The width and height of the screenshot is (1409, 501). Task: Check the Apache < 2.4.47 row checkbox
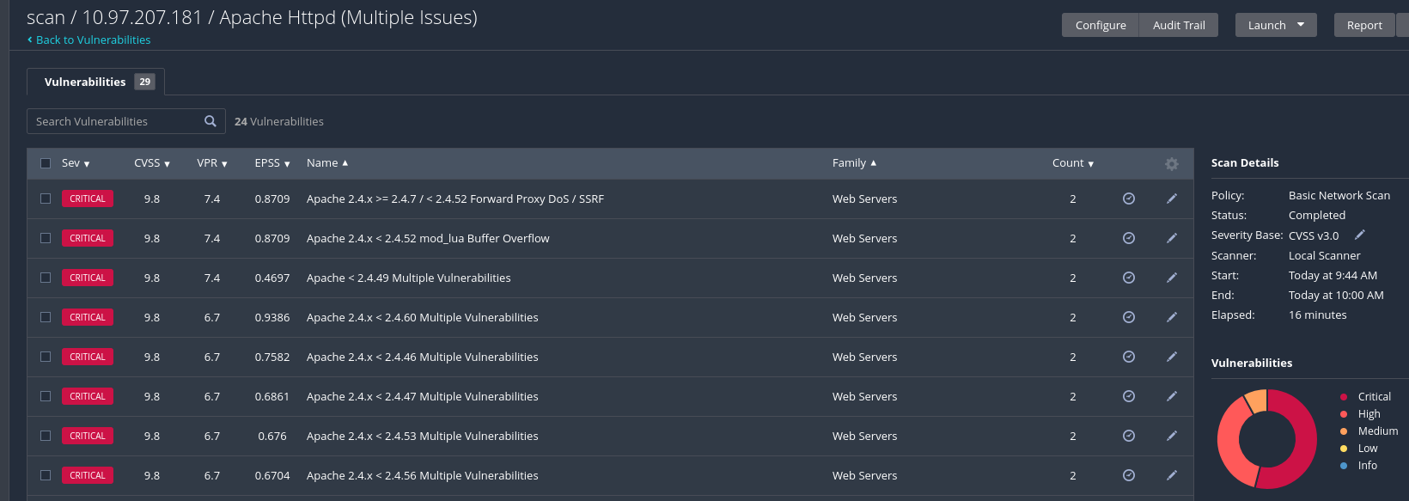pos(46,396)
